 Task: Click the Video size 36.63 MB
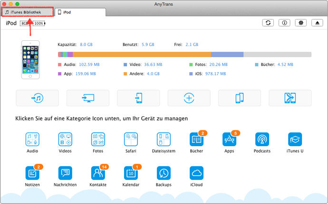(x=153, y=65)
